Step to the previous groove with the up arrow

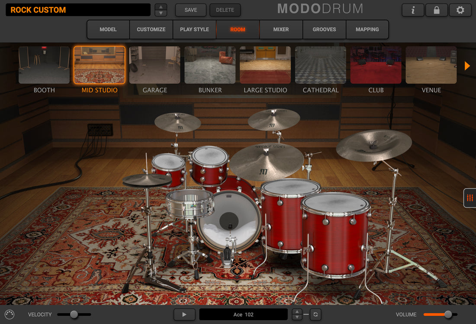click(297, 311)
